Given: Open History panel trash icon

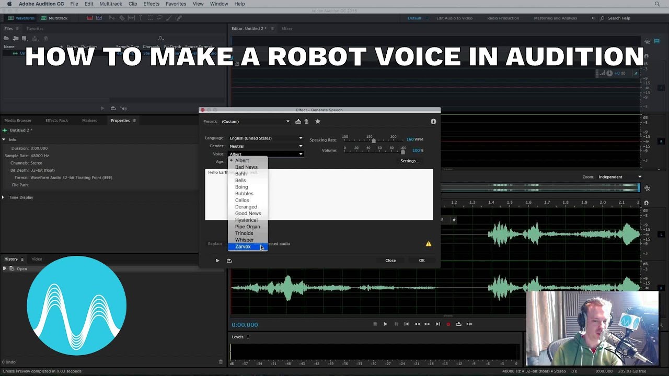Looking at the screenshot, I should pos(221,362).
